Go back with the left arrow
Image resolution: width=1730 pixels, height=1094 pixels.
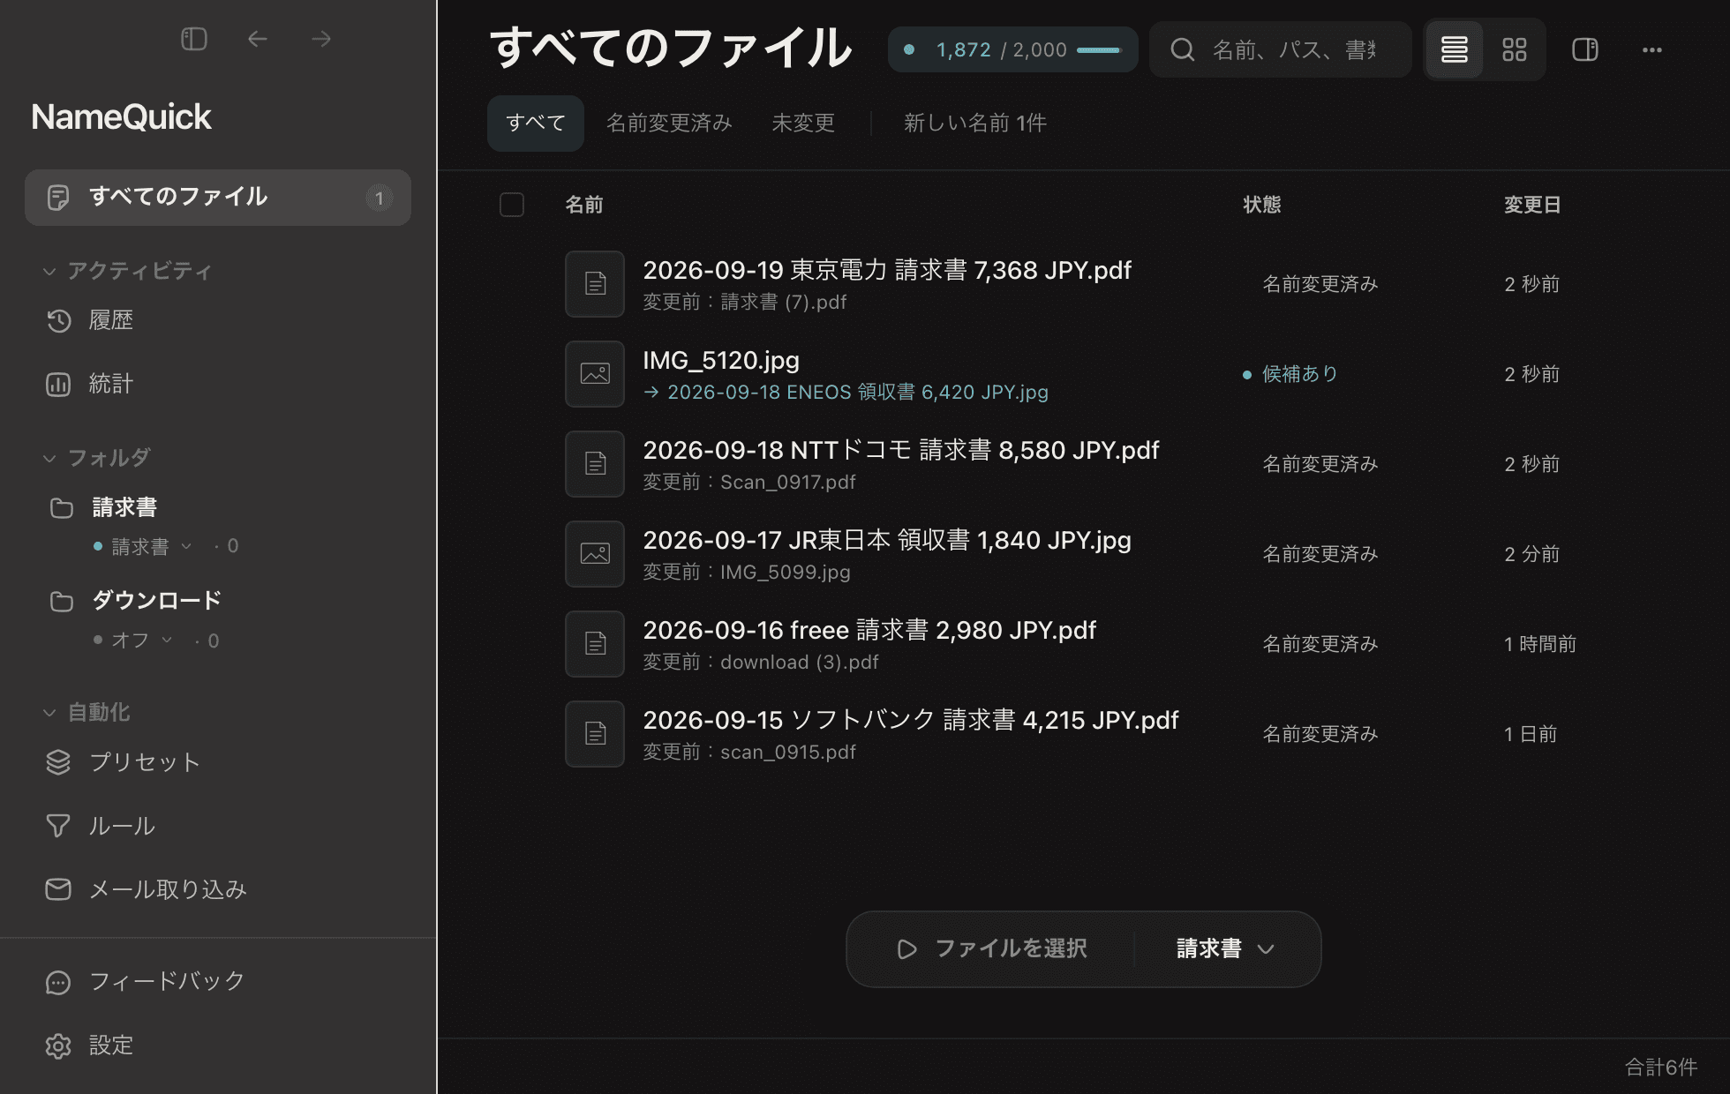point(257,39)
